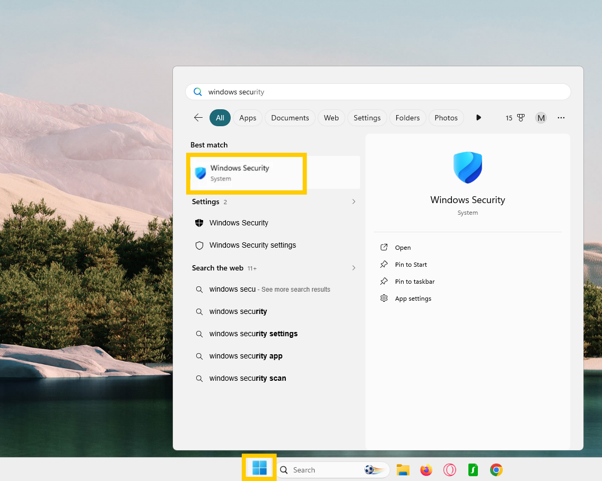Switch to the Apps filter tab
Screen dimensions: 602x481
click(248, 118)
